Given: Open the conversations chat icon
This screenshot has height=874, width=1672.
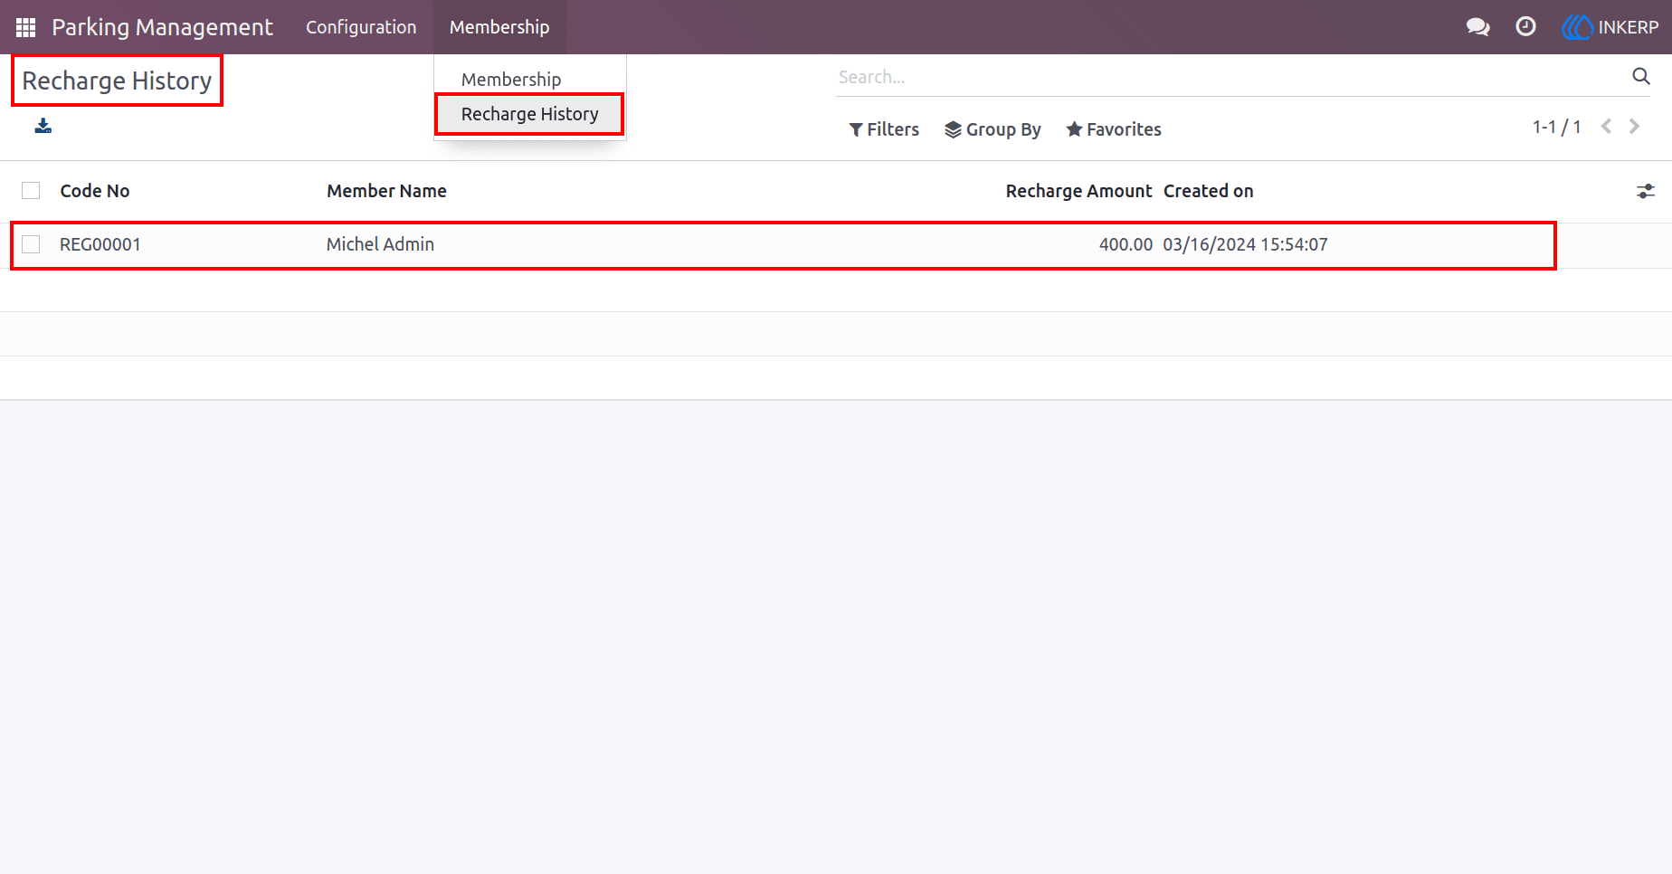Looking at the screenshot, I should click(x=1477, y=27).
